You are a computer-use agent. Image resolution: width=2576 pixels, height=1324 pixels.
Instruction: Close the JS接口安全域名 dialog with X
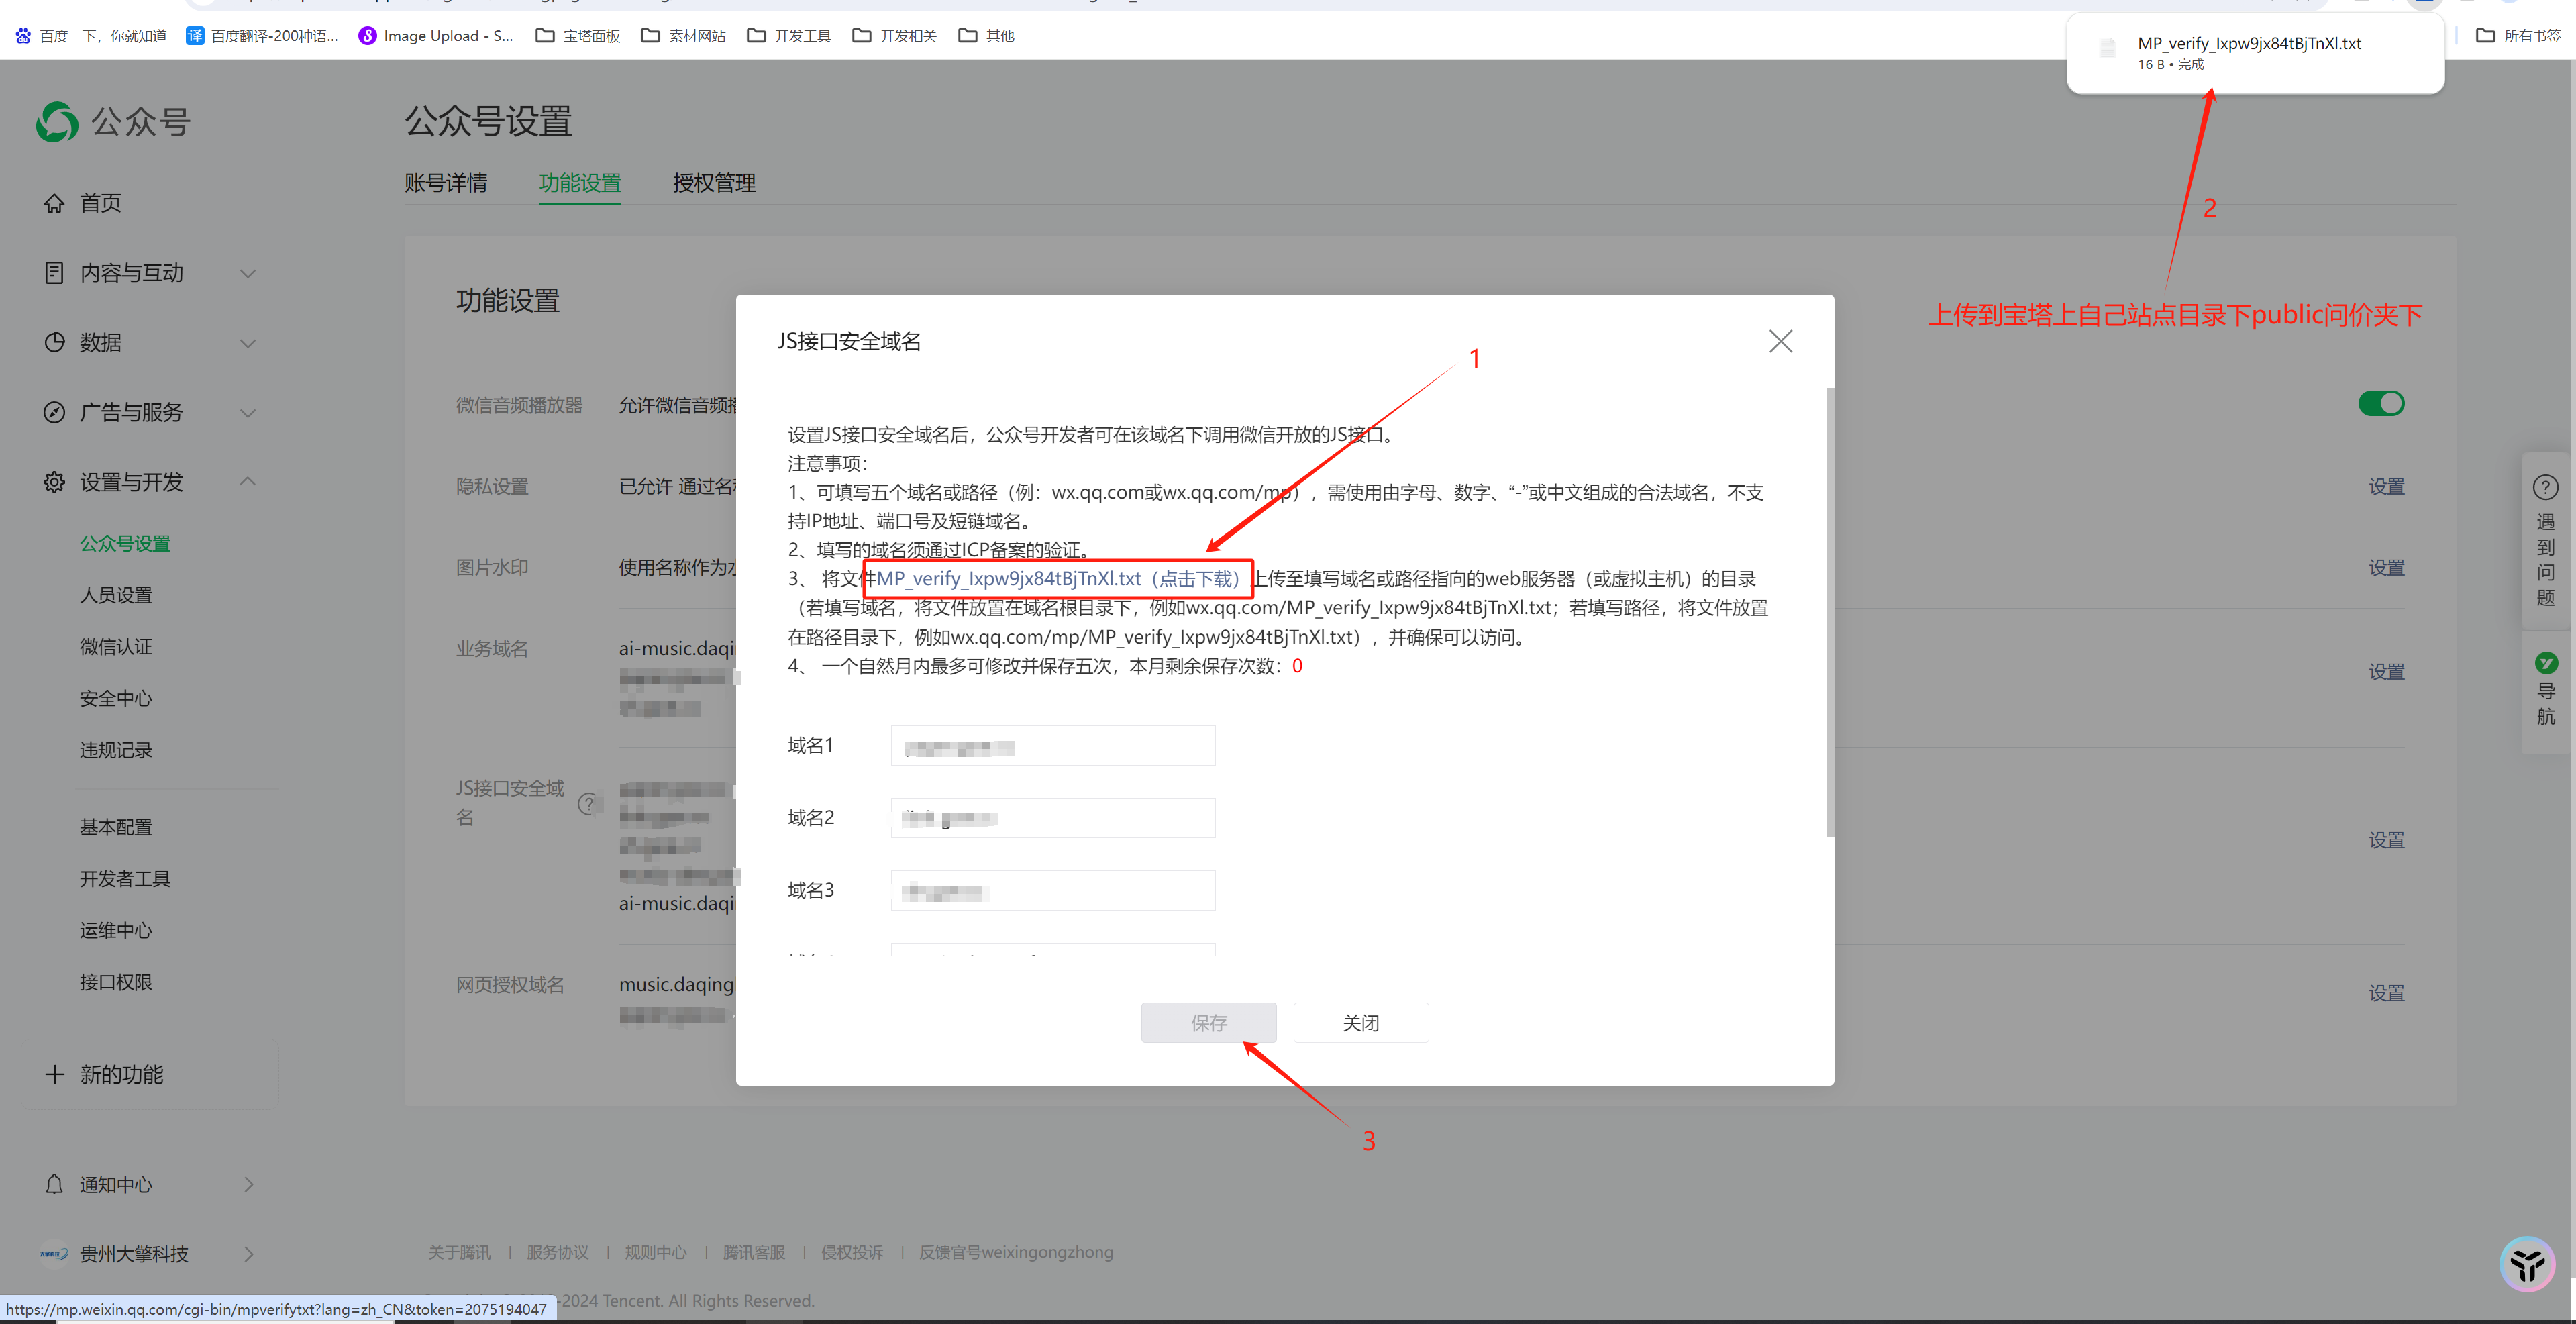click(1780, 341)
